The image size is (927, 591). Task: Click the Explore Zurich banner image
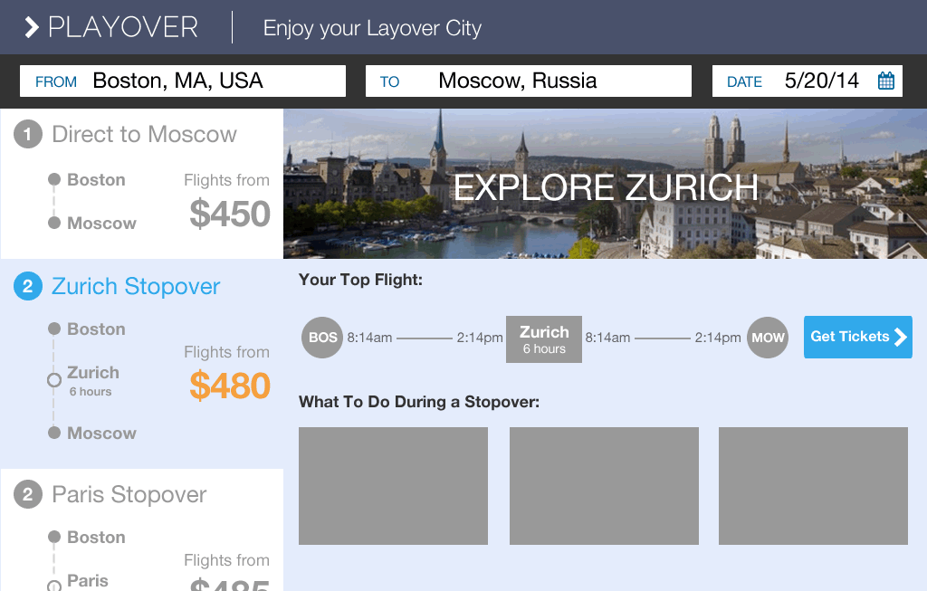point(605,184)
